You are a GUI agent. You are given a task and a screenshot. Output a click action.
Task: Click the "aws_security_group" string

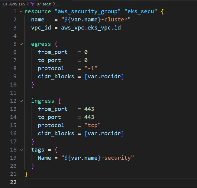point(88,11)
